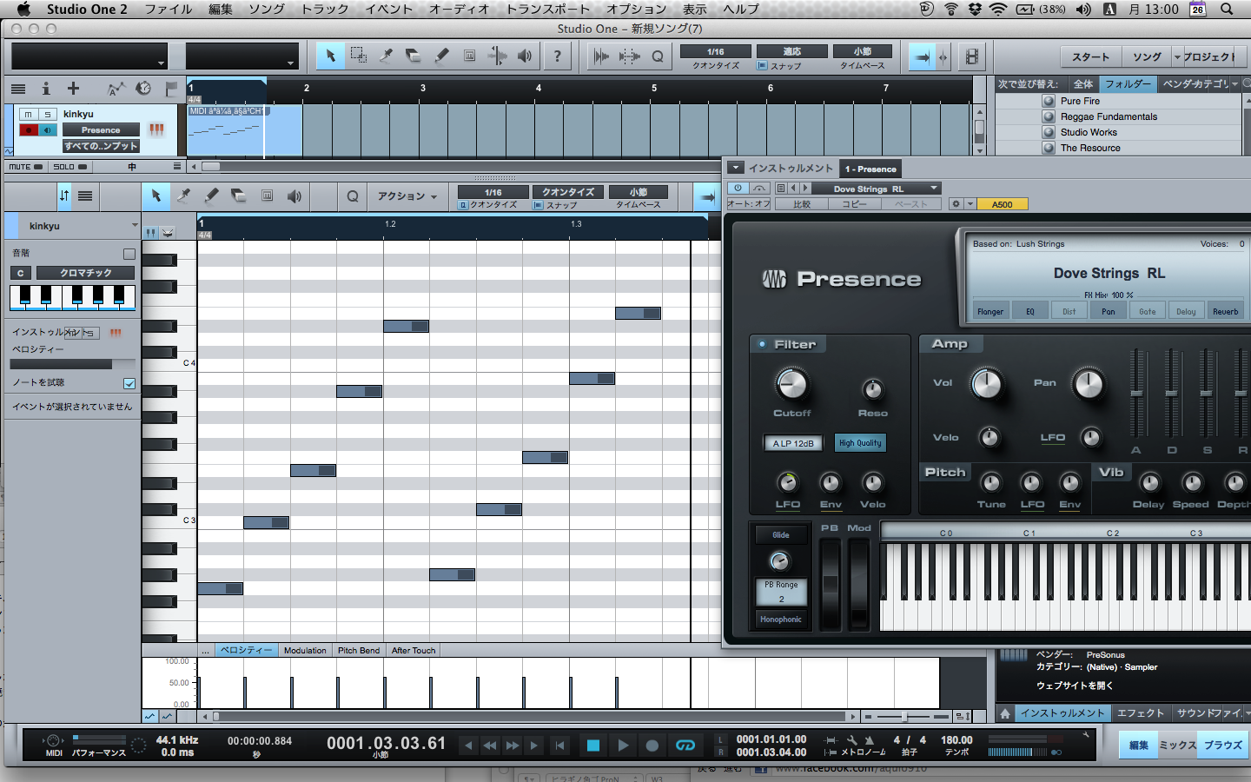Select the Range tool in main toolbar
The image size is (1251, 782).
[x=358, y=56]
